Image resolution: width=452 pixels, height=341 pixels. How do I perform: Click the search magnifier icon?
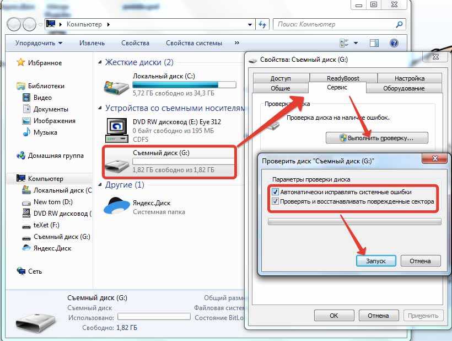(x=399, y=24)
